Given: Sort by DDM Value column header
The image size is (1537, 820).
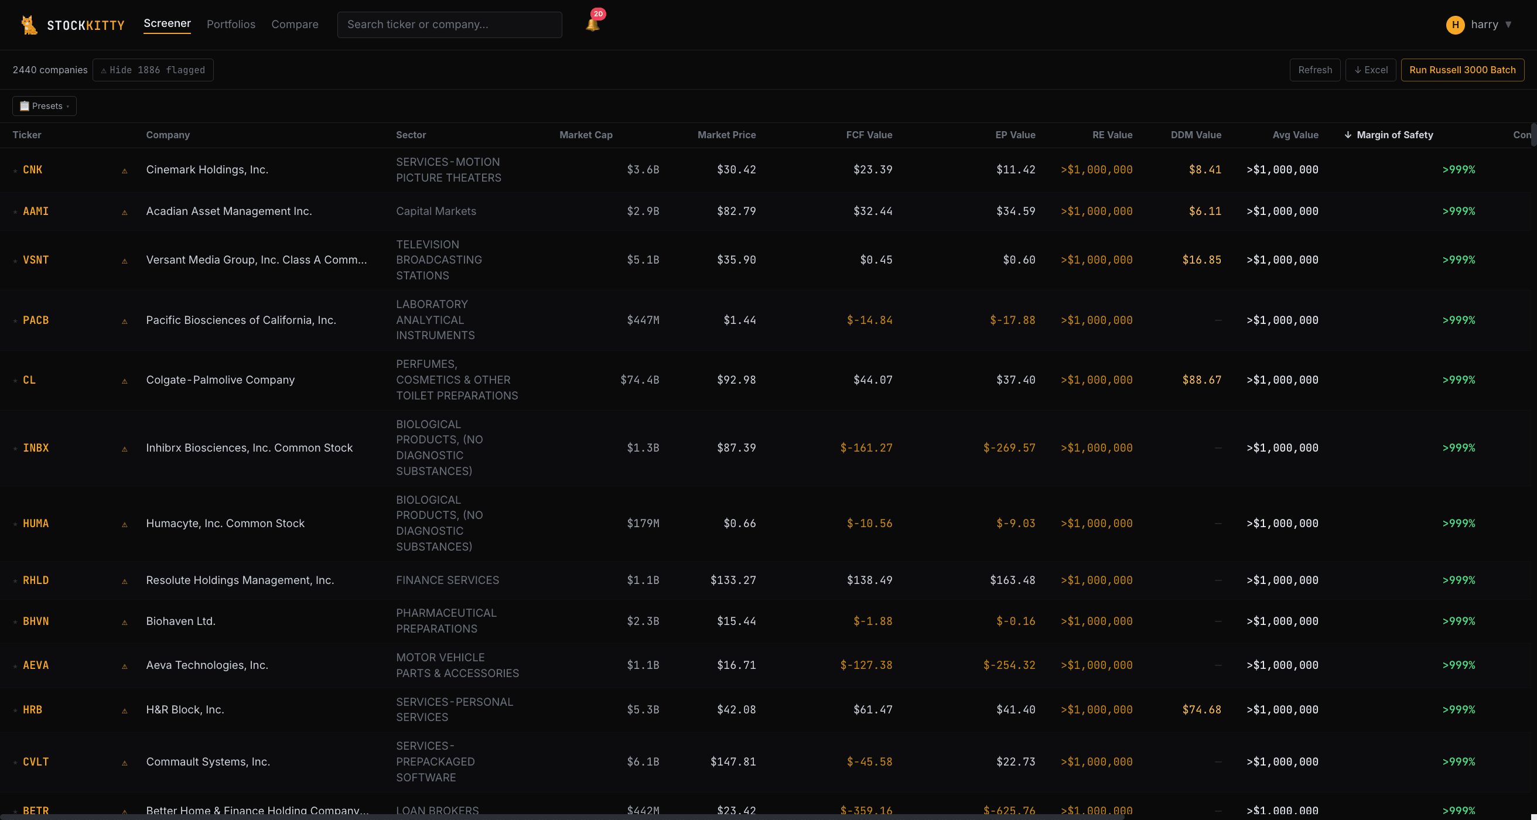Looking at the screenshot, I should click(x=1196, y=135).
